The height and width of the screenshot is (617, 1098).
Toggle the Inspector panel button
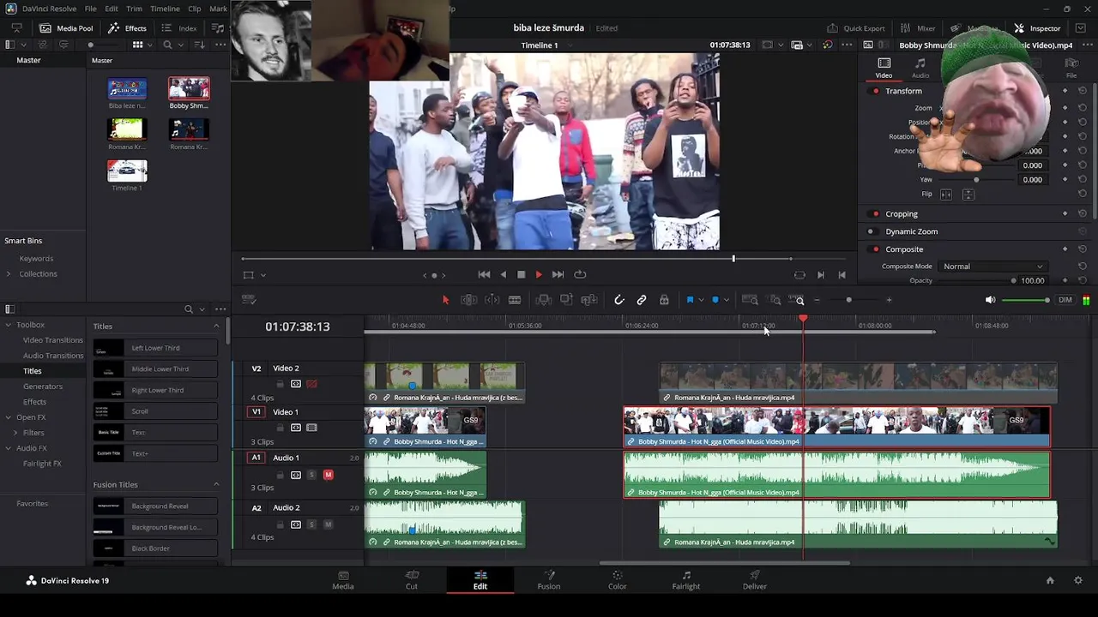click(1037, 28)
